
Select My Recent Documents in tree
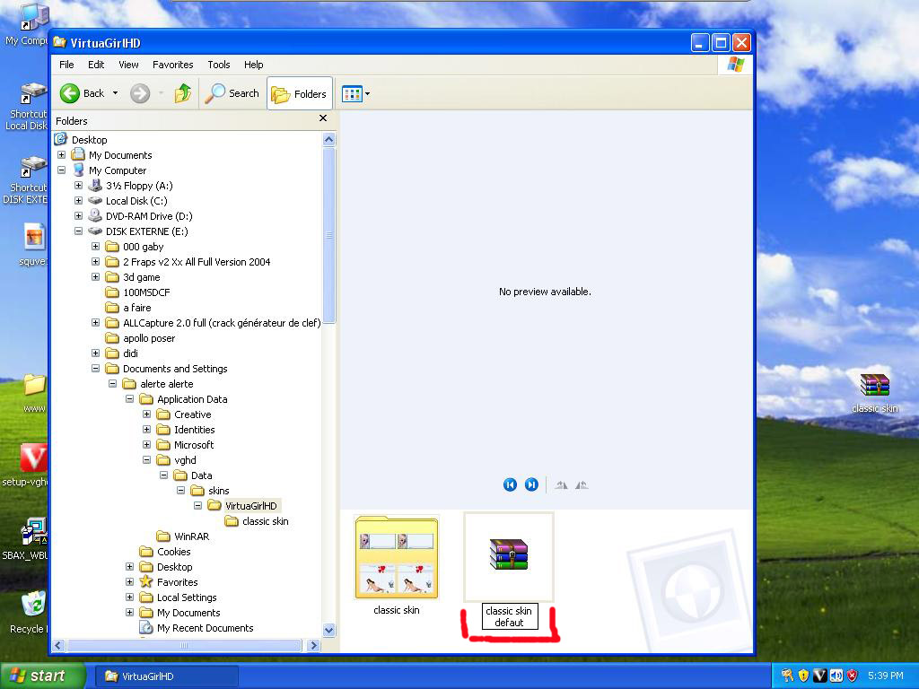206,627
